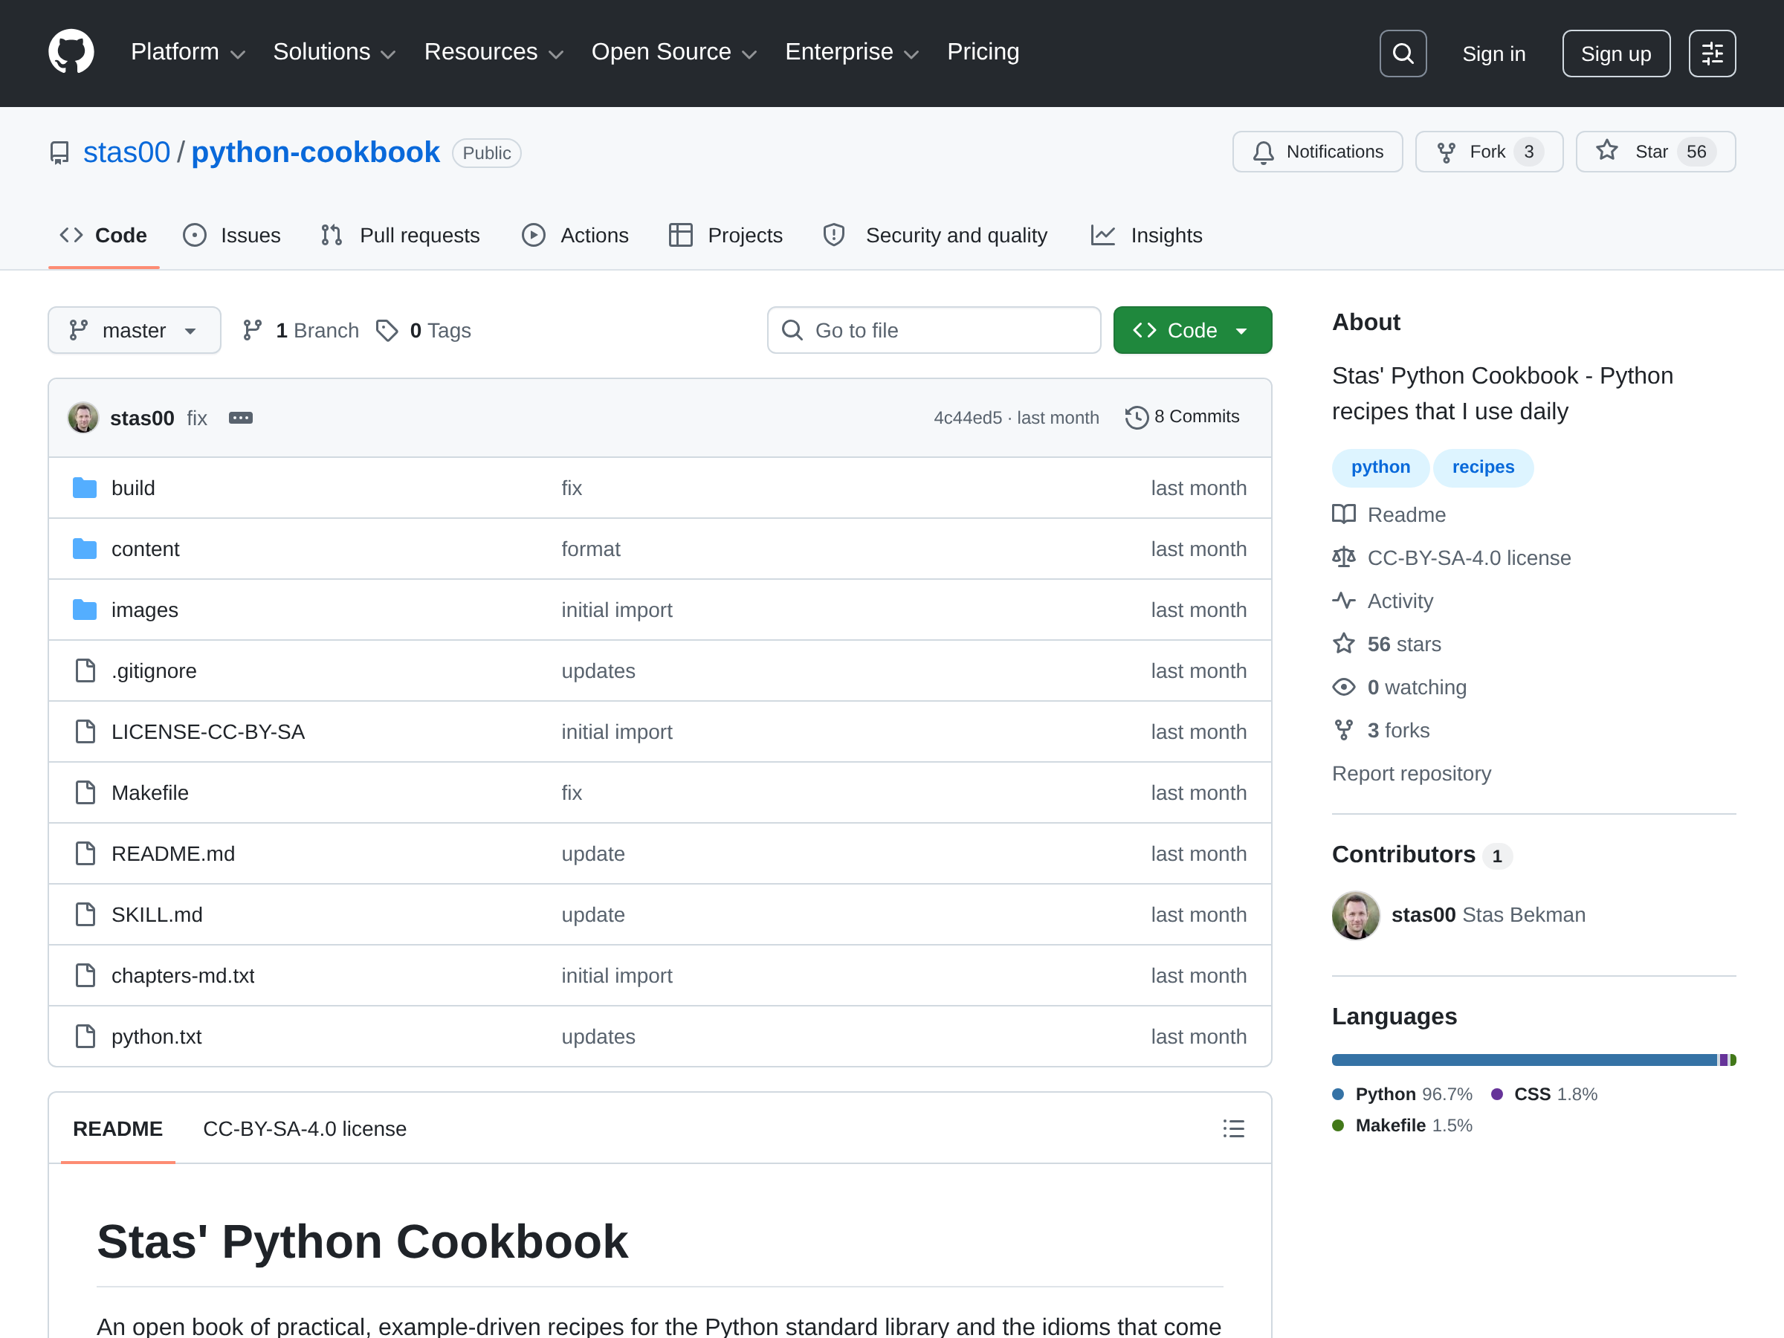Click the CSS 1.8% language entry
This screenshot has width=1784, height=1338.
pos(1545,1093)
